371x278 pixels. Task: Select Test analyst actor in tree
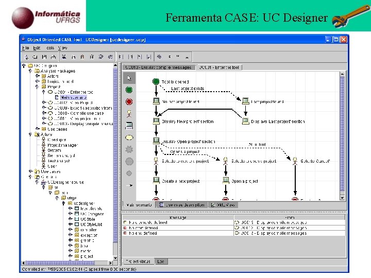[58, 161]
